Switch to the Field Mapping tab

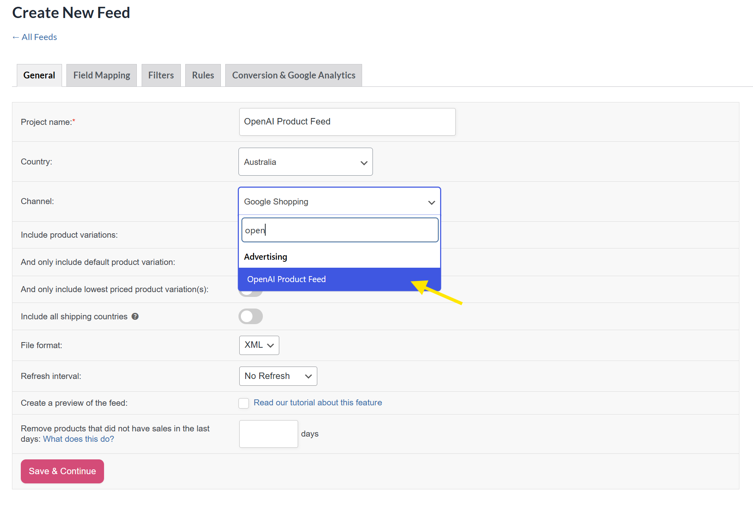[x=102, y=75]
